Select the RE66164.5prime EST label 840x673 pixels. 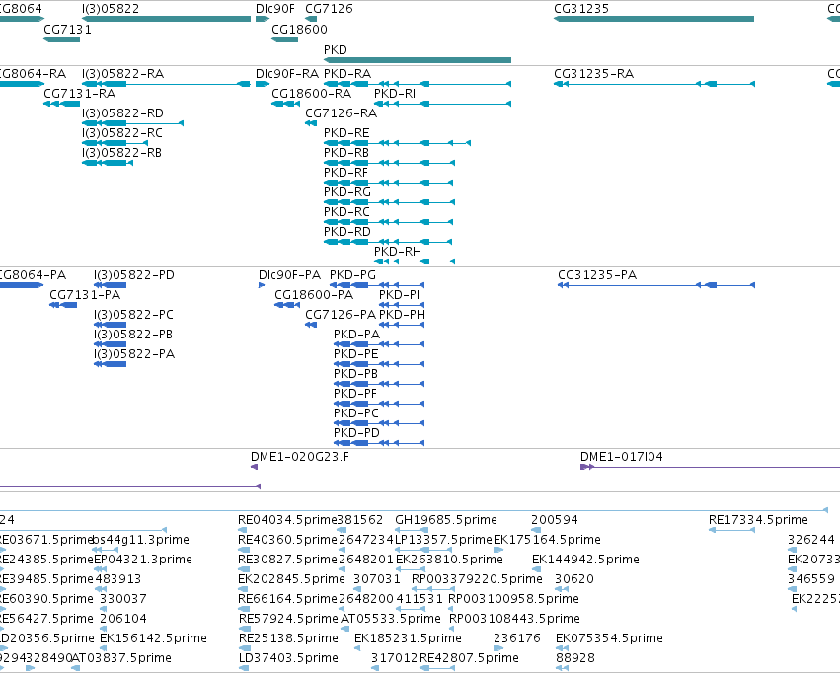(x=287, y=599)
